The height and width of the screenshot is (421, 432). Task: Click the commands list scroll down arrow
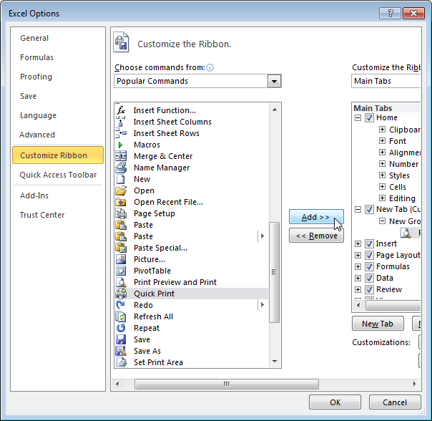[275, 362]
